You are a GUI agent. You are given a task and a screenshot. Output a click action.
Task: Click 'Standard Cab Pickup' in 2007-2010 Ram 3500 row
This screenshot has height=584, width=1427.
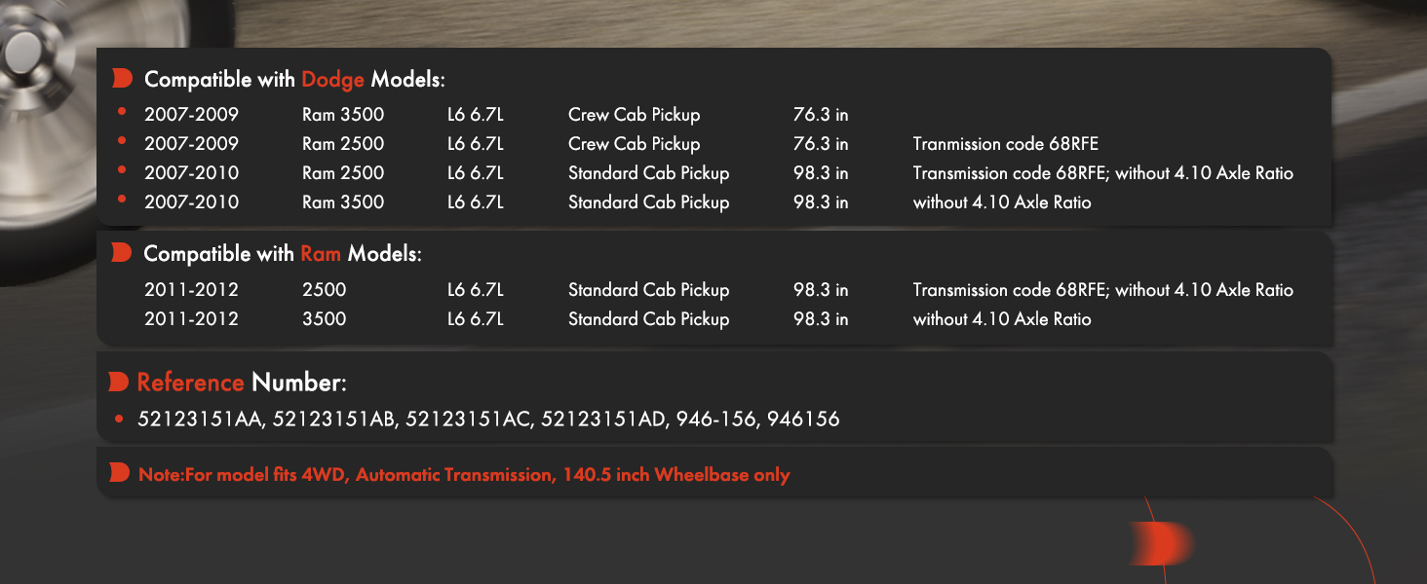point(648,202)
